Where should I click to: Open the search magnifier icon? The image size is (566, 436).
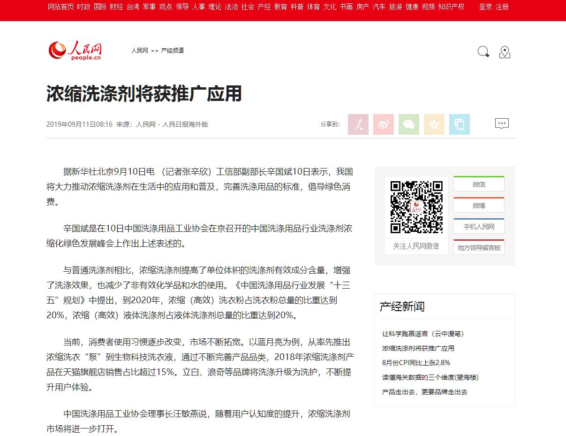(x=483, y=52)
